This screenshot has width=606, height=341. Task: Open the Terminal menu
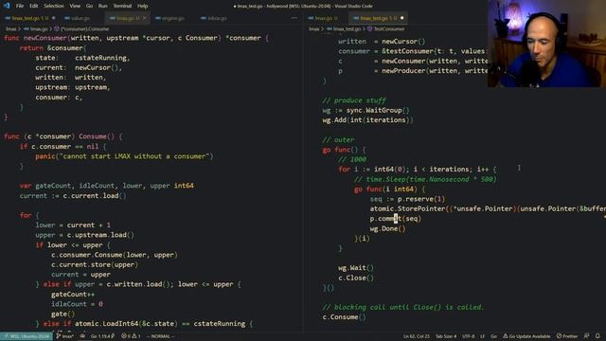122,6
